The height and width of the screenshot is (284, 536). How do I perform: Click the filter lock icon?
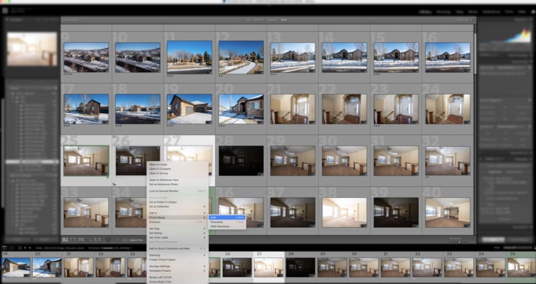click(x=473, y=20)
